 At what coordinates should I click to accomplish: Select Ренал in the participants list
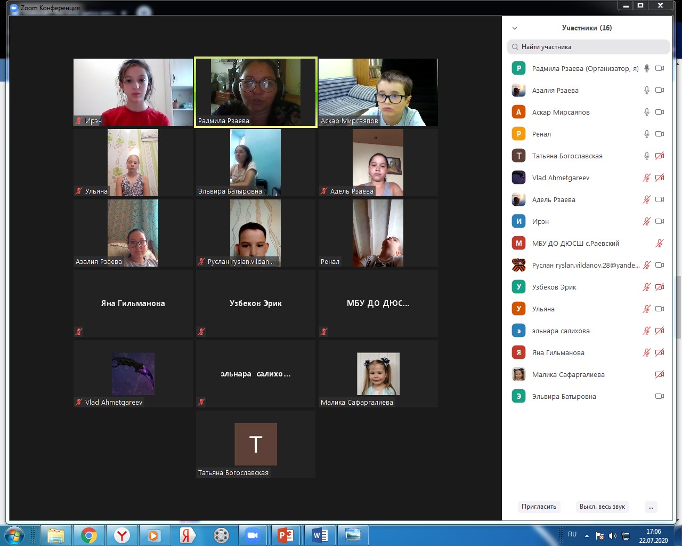(x=541, y=134)
